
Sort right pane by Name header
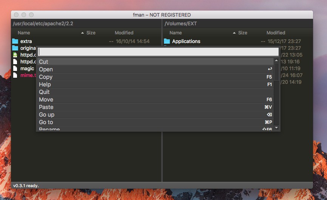click(x=176, y=33)
